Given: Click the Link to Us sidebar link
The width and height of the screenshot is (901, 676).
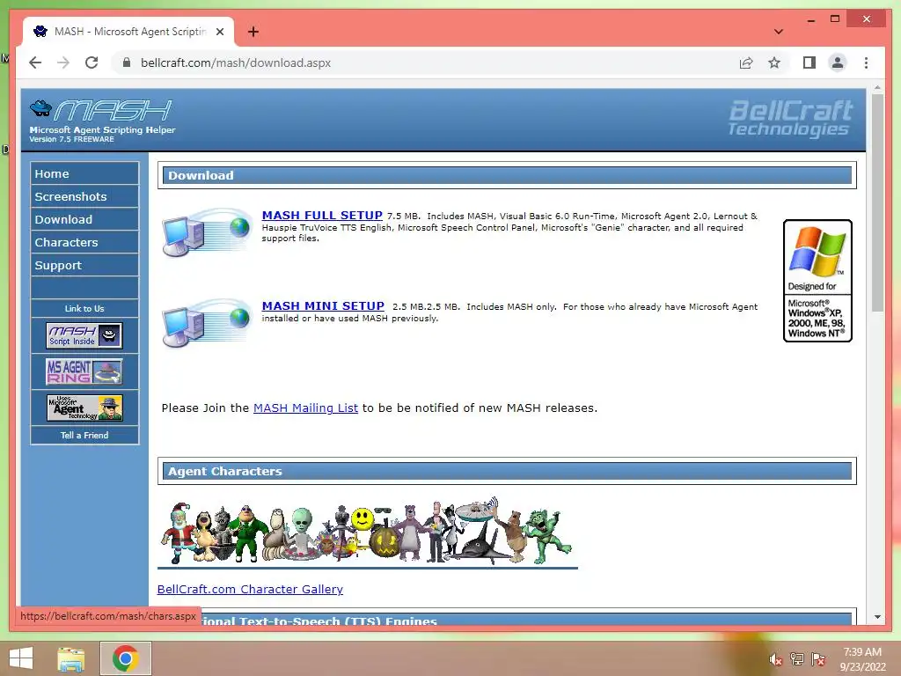Looking at the screenshot, I should click(84, 309).
